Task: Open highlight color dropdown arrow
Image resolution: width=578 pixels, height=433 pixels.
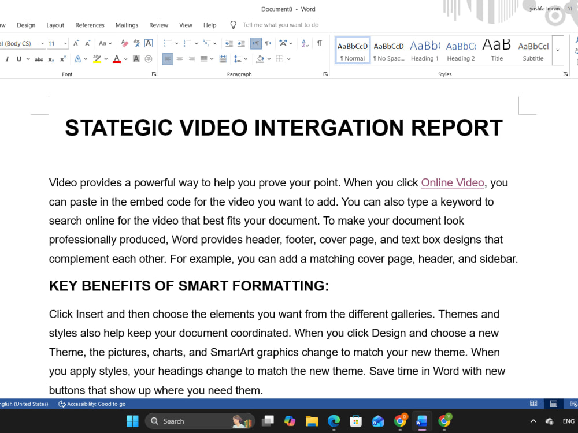Action: [106, 59]
